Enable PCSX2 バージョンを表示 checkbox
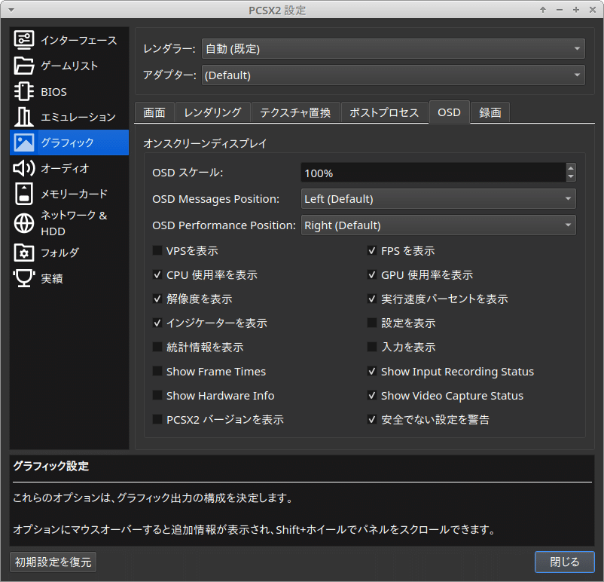This screenshot has width=604, height=582. click(x=157, y=419)
